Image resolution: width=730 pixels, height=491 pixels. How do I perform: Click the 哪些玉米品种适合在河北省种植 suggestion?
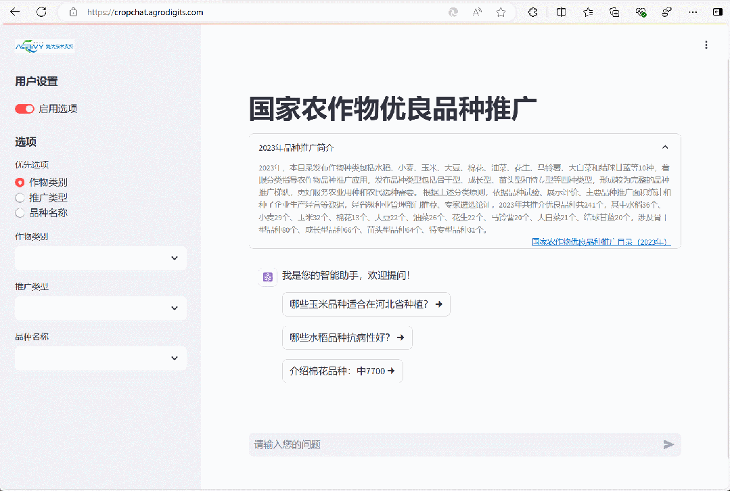point(365,304)
